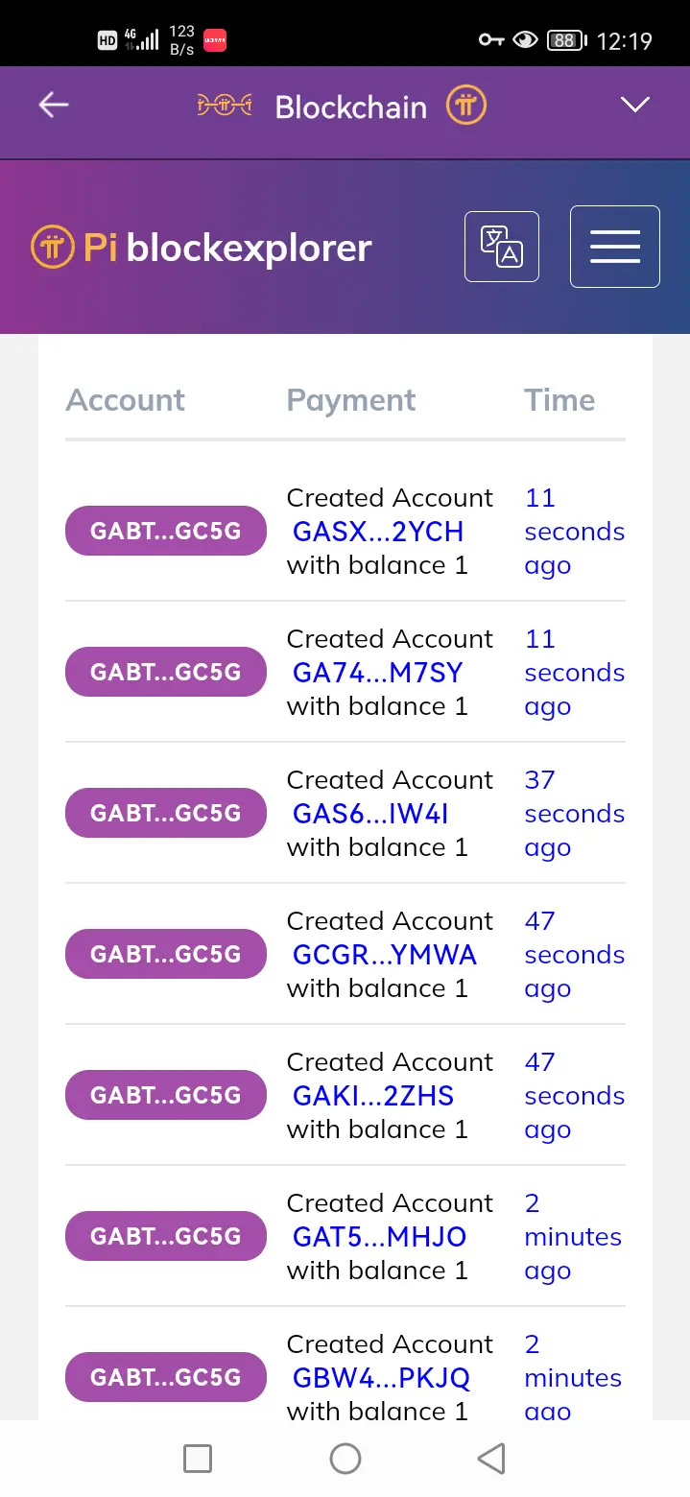Image resolution: width=690 pixels, height=1497 pixels.
Task: Open the language translate icon
Action: pos(501,248)
